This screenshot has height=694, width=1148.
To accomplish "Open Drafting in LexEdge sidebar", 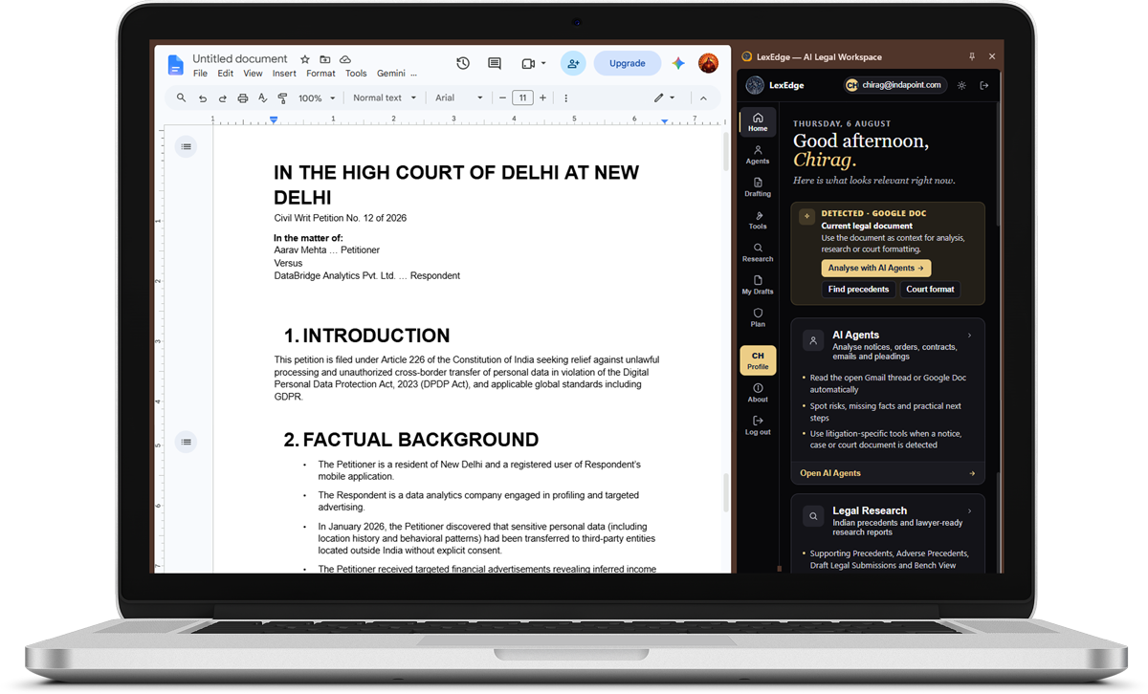I will (758, 187).
